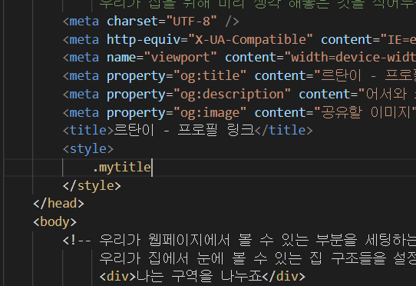
Task: Select the "UTF-8" string value
Action: click(x=192, y=21)
